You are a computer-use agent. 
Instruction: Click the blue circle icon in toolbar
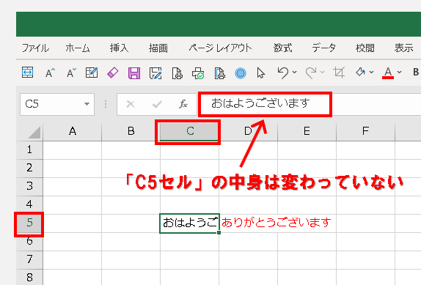tap(241, 73)
